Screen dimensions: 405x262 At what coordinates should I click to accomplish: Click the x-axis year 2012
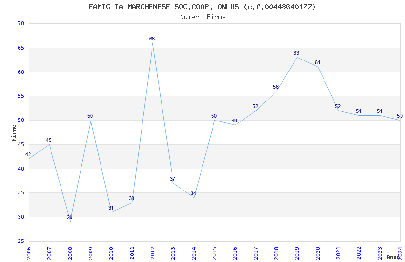click(x=152, y=253)
